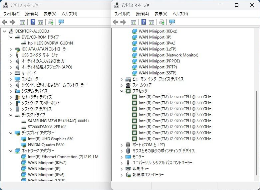Click Show/hide console tree icon, left window

tap(23, 22)
